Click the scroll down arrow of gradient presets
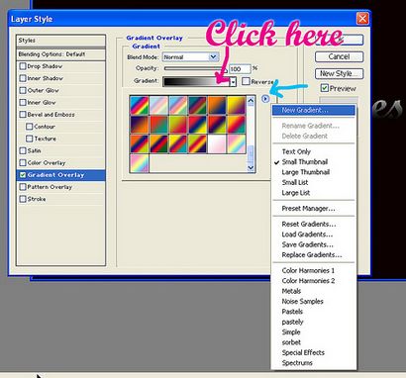The height and width of the screenshot is (378, 406). [251, 167]
